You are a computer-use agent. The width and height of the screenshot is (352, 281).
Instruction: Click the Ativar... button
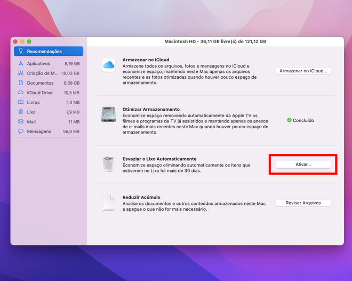coord(303,164)
